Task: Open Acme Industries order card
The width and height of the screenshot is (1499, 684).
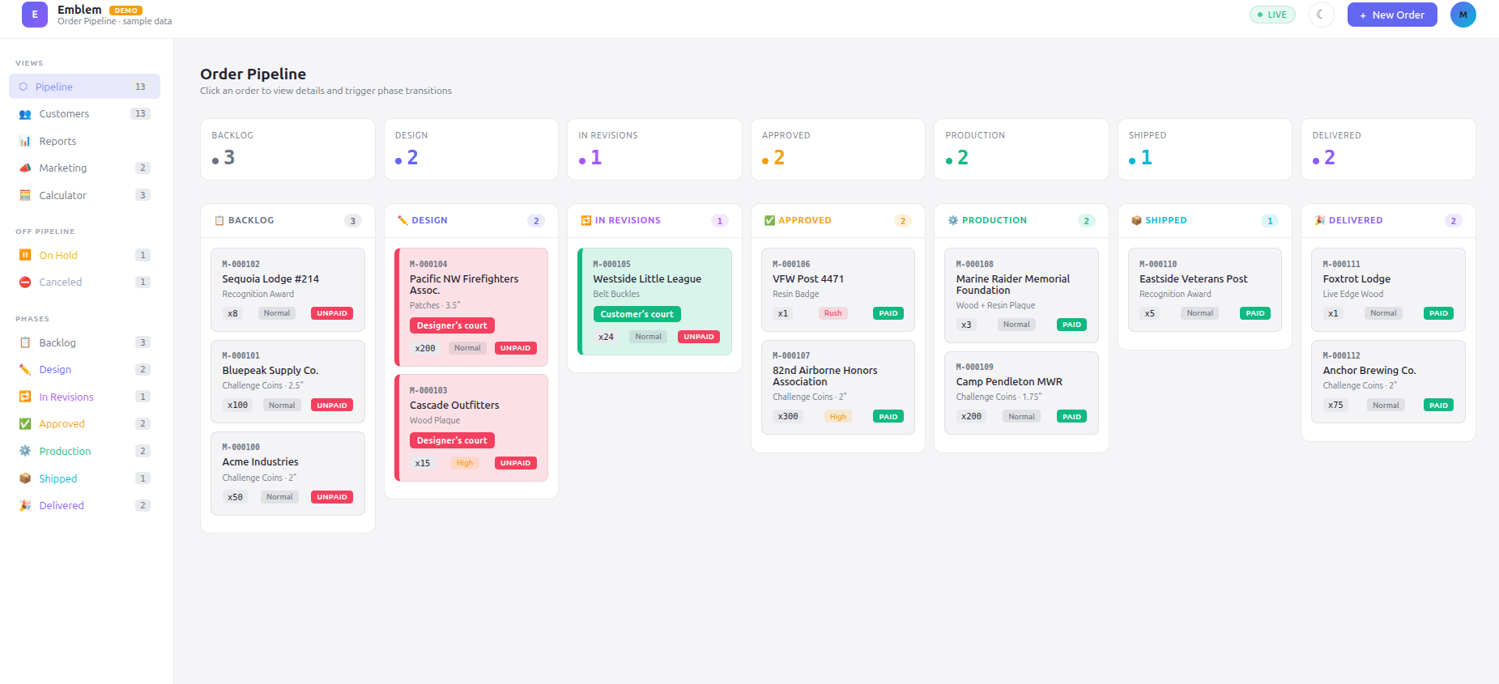Action: [287, 474]
